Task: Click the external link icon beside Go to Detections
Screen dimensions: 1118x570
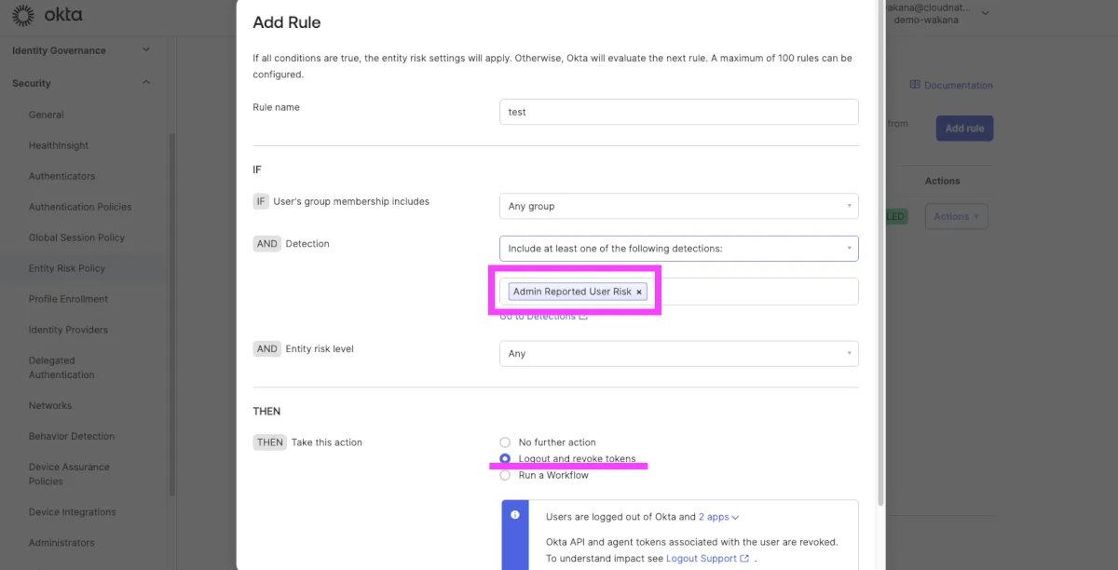Action: point(583,317)
